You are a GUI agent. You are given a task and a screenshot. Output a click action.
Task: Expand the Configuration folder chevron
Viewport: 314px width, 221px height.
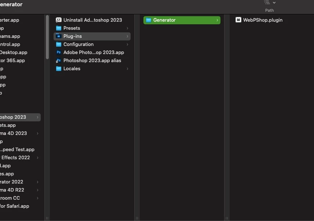tap(127, 44)
